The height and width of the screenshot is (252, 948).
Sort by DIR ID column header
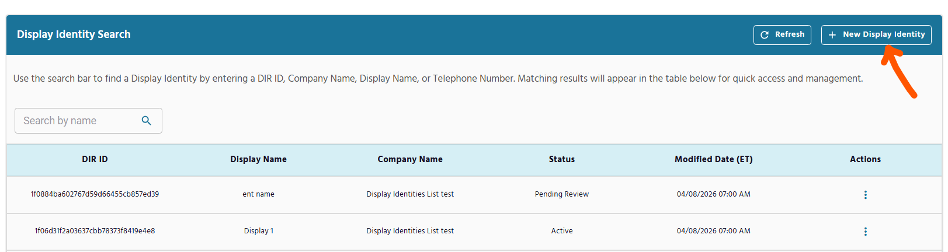coord(95,159)
